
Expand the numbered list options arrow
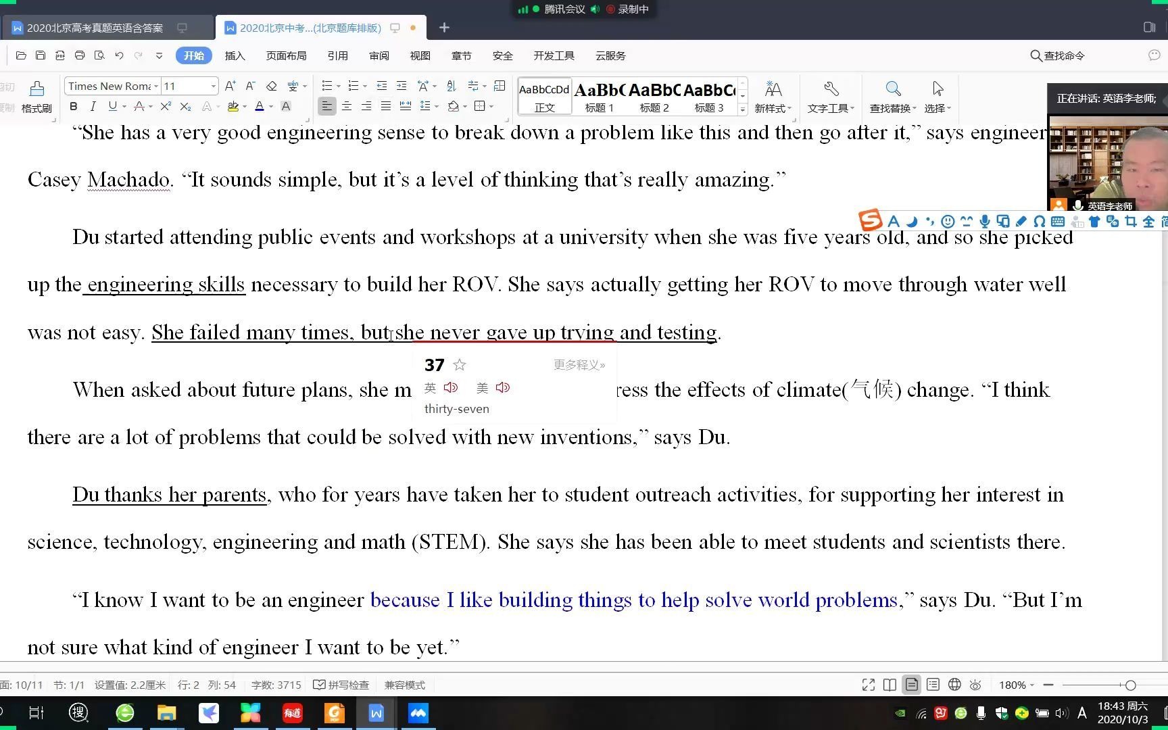point(365,87)
